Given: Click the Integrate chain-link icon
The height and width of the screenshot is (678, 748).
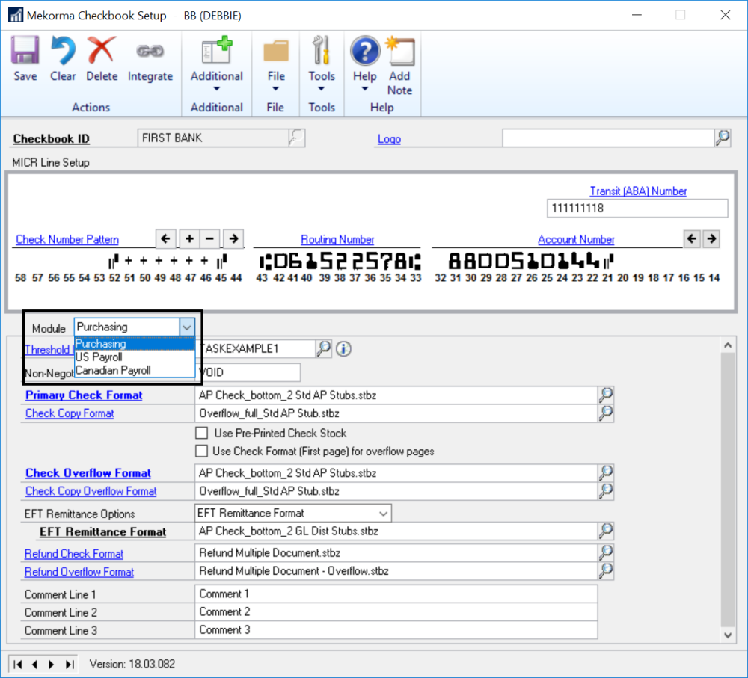Looking at the screenshot, I should 150,51.
